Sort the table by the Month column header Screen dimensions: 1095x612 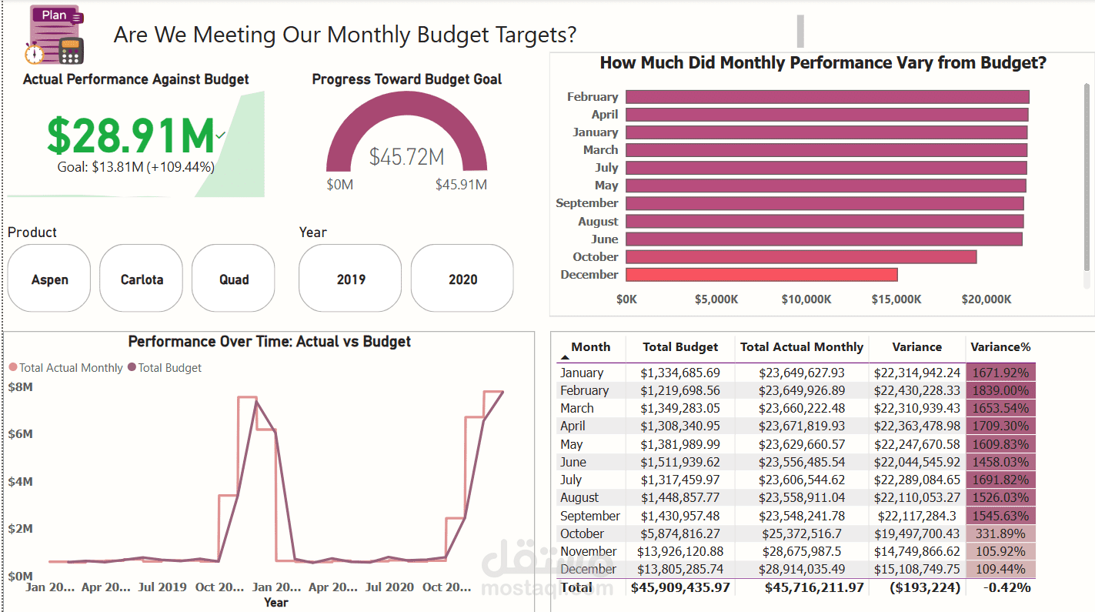[x=590, y=347]
